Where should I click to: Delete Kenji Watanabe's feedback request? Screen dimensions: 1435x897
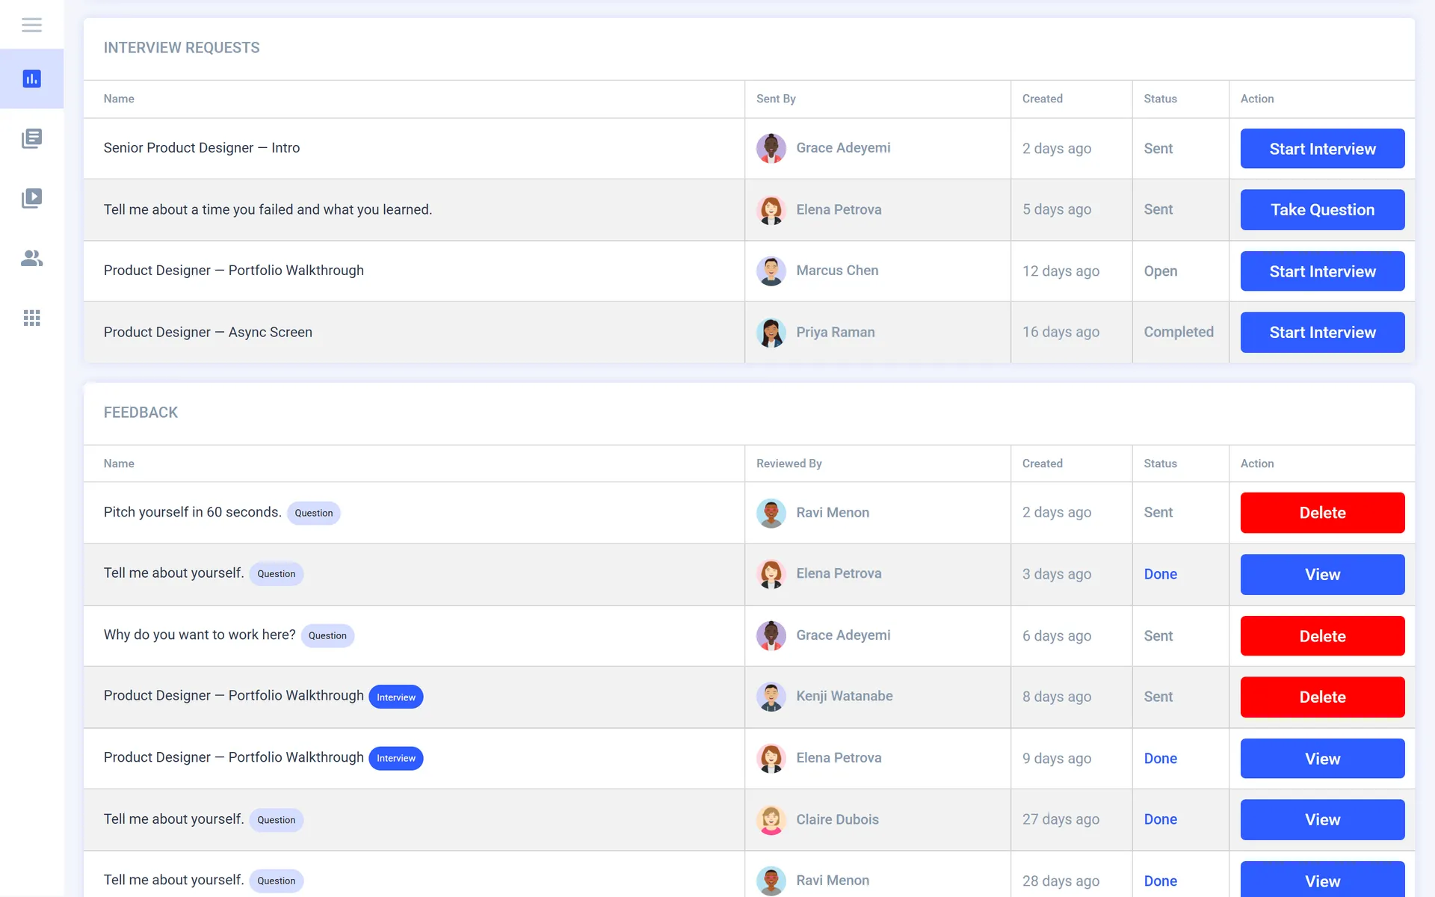[x=1322, y=697]
